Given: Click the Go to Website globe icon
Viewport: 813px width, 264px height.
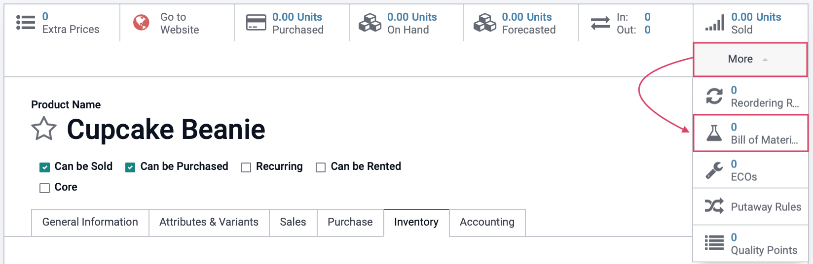Looking at the screenshot, I should click(x=141, y=23).
